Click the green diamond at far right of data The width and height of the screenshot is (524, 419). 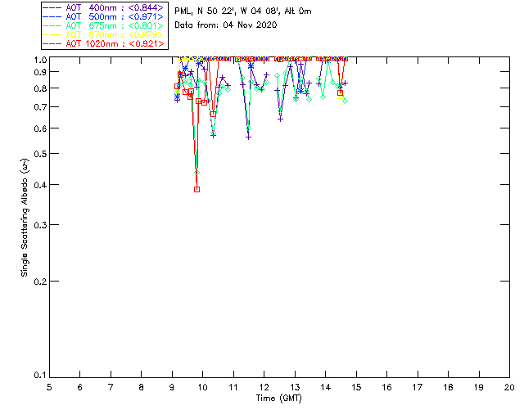point(345,101)
